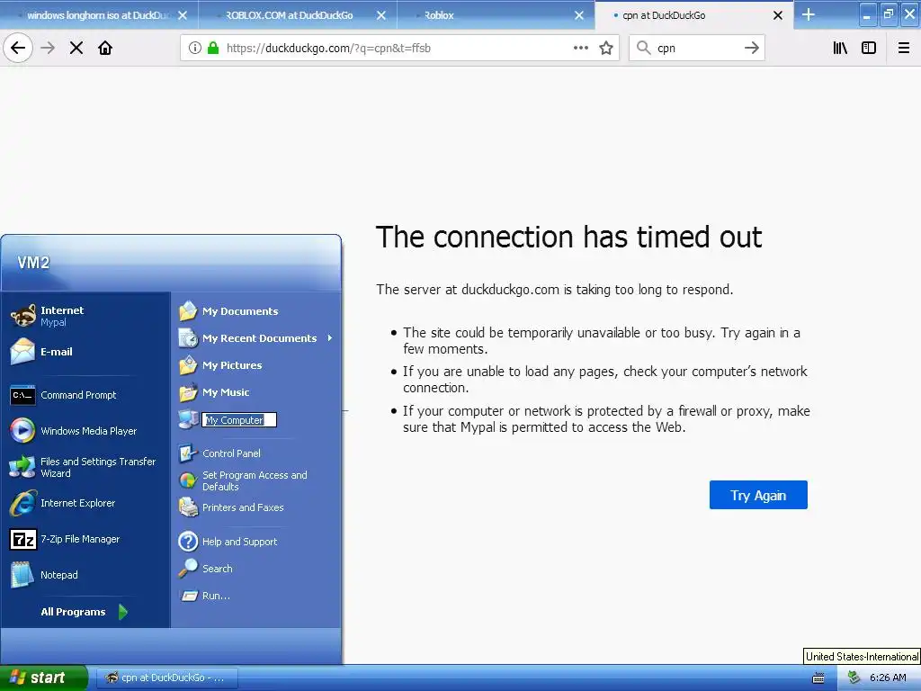The image size is (921, 691).
Task: Submit search with the arrow in search box
Action: tap(752, 49)
